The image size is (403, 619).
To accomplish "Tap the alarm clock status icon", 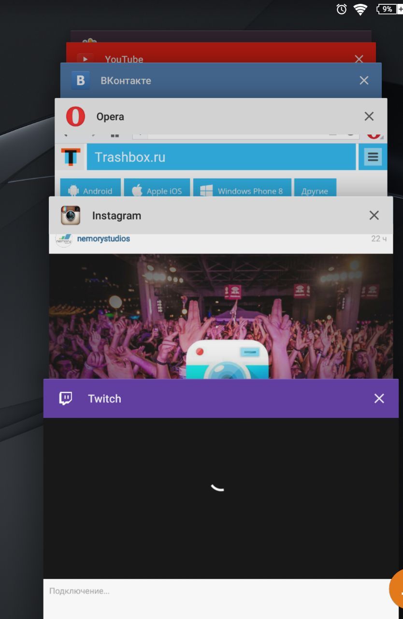I will [342, 9].
